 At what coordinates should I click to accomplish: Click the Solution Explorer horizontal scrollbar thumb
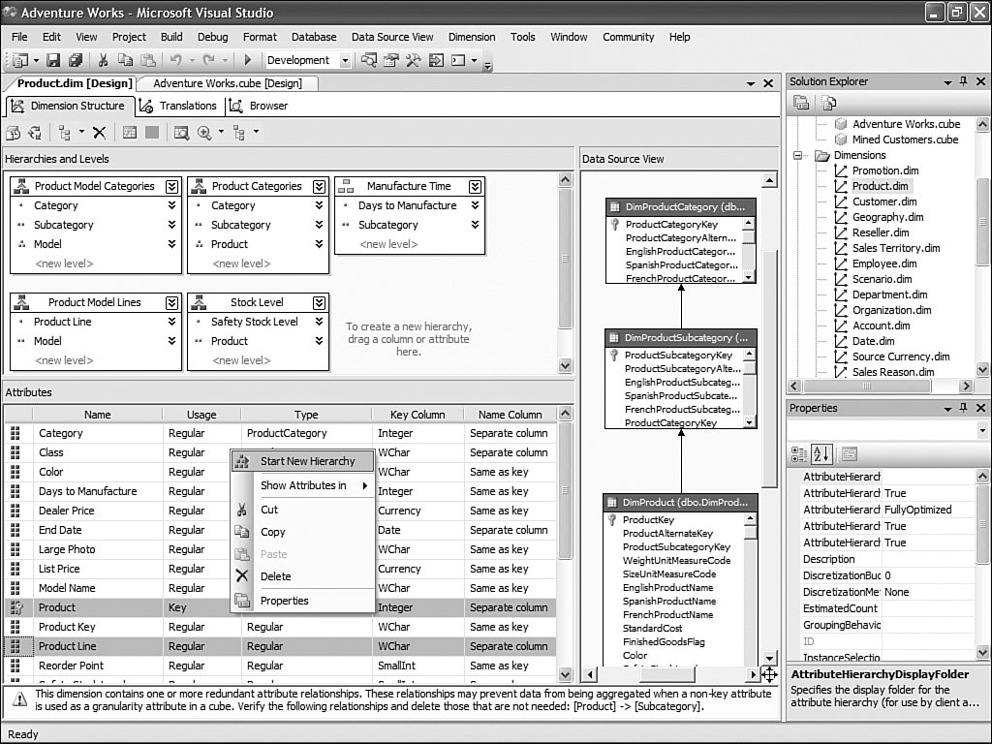[867, 386]
